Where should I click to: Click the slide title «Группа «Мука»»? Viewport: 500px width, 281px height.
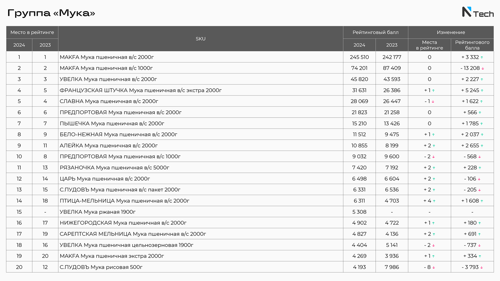[x=51, y=13]
